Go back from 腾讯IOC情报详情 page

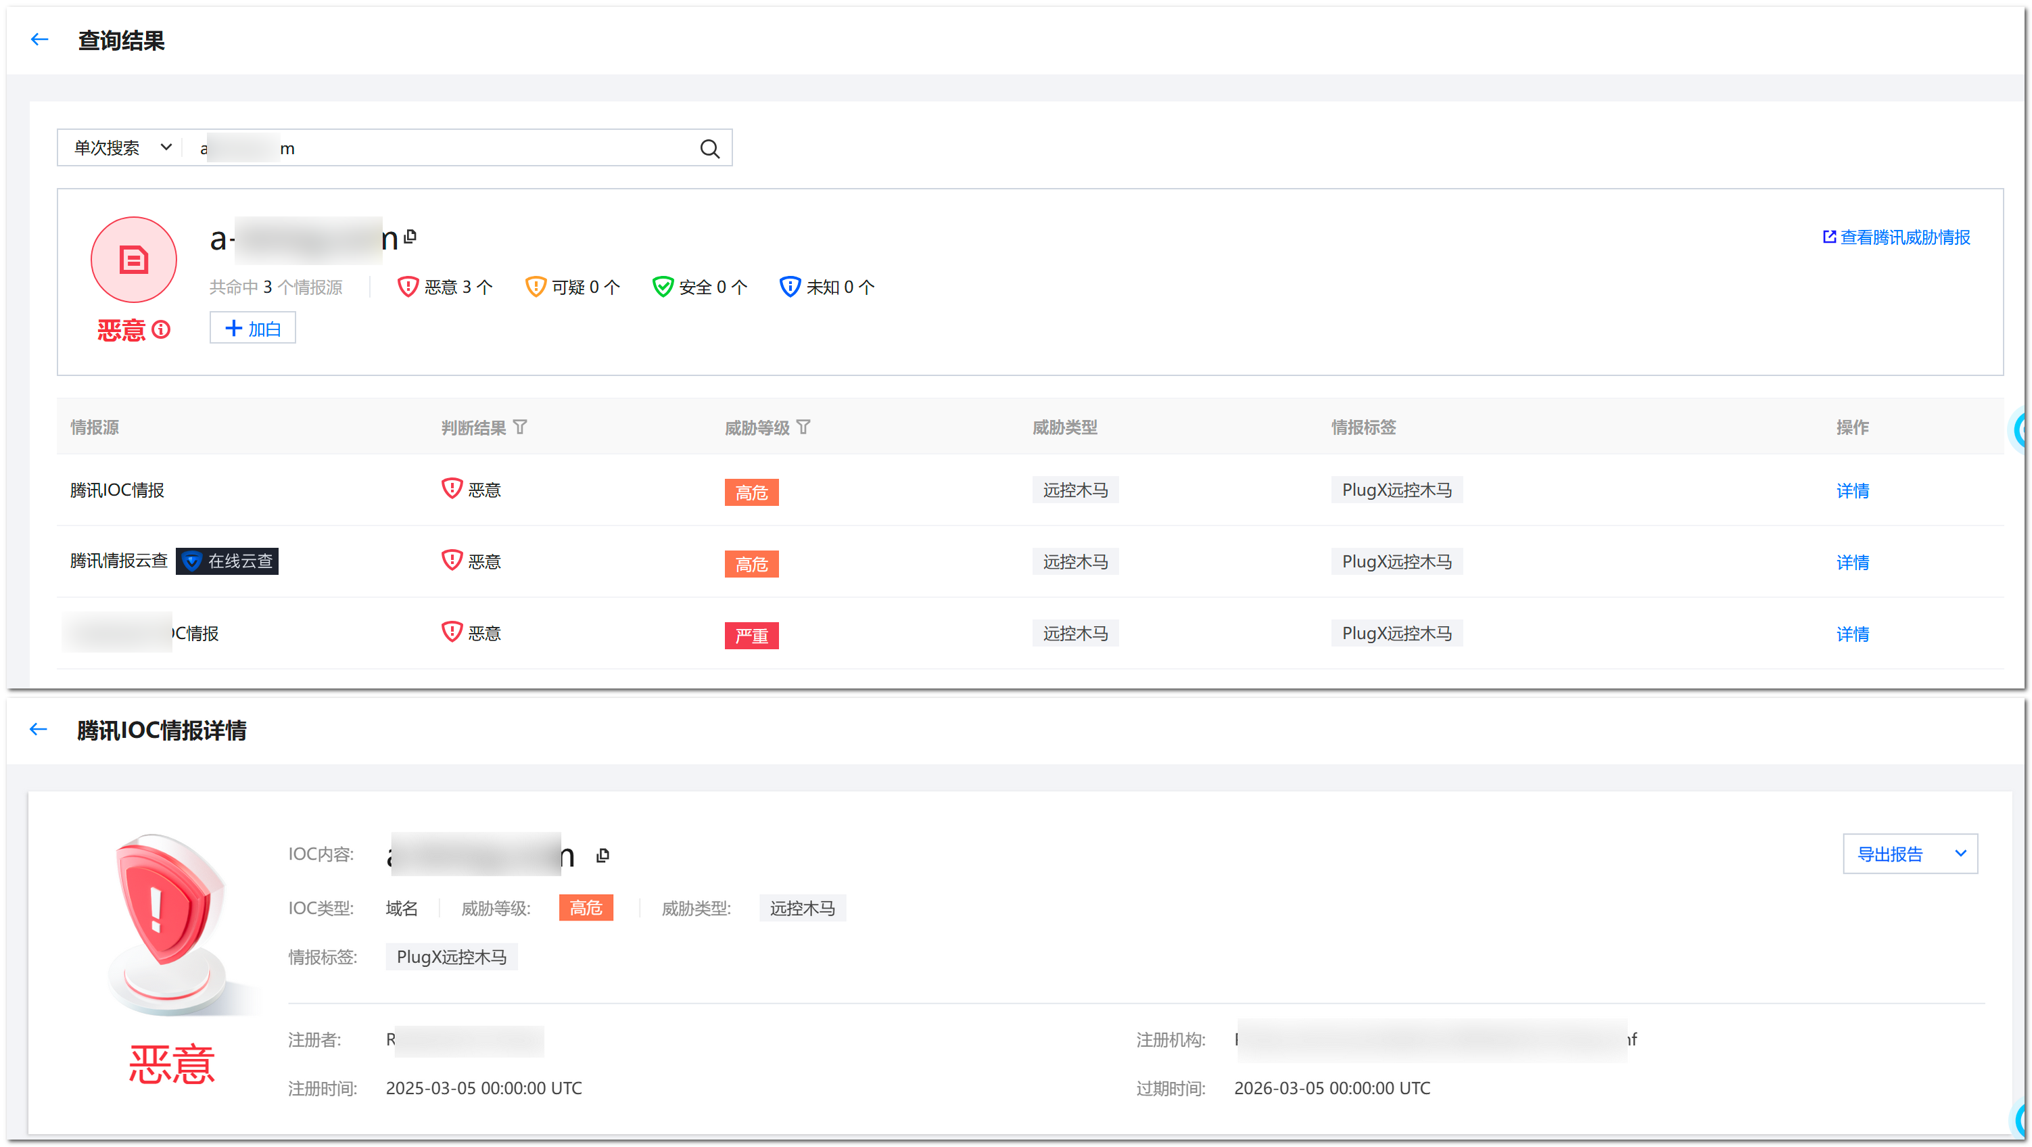point(38,729)
